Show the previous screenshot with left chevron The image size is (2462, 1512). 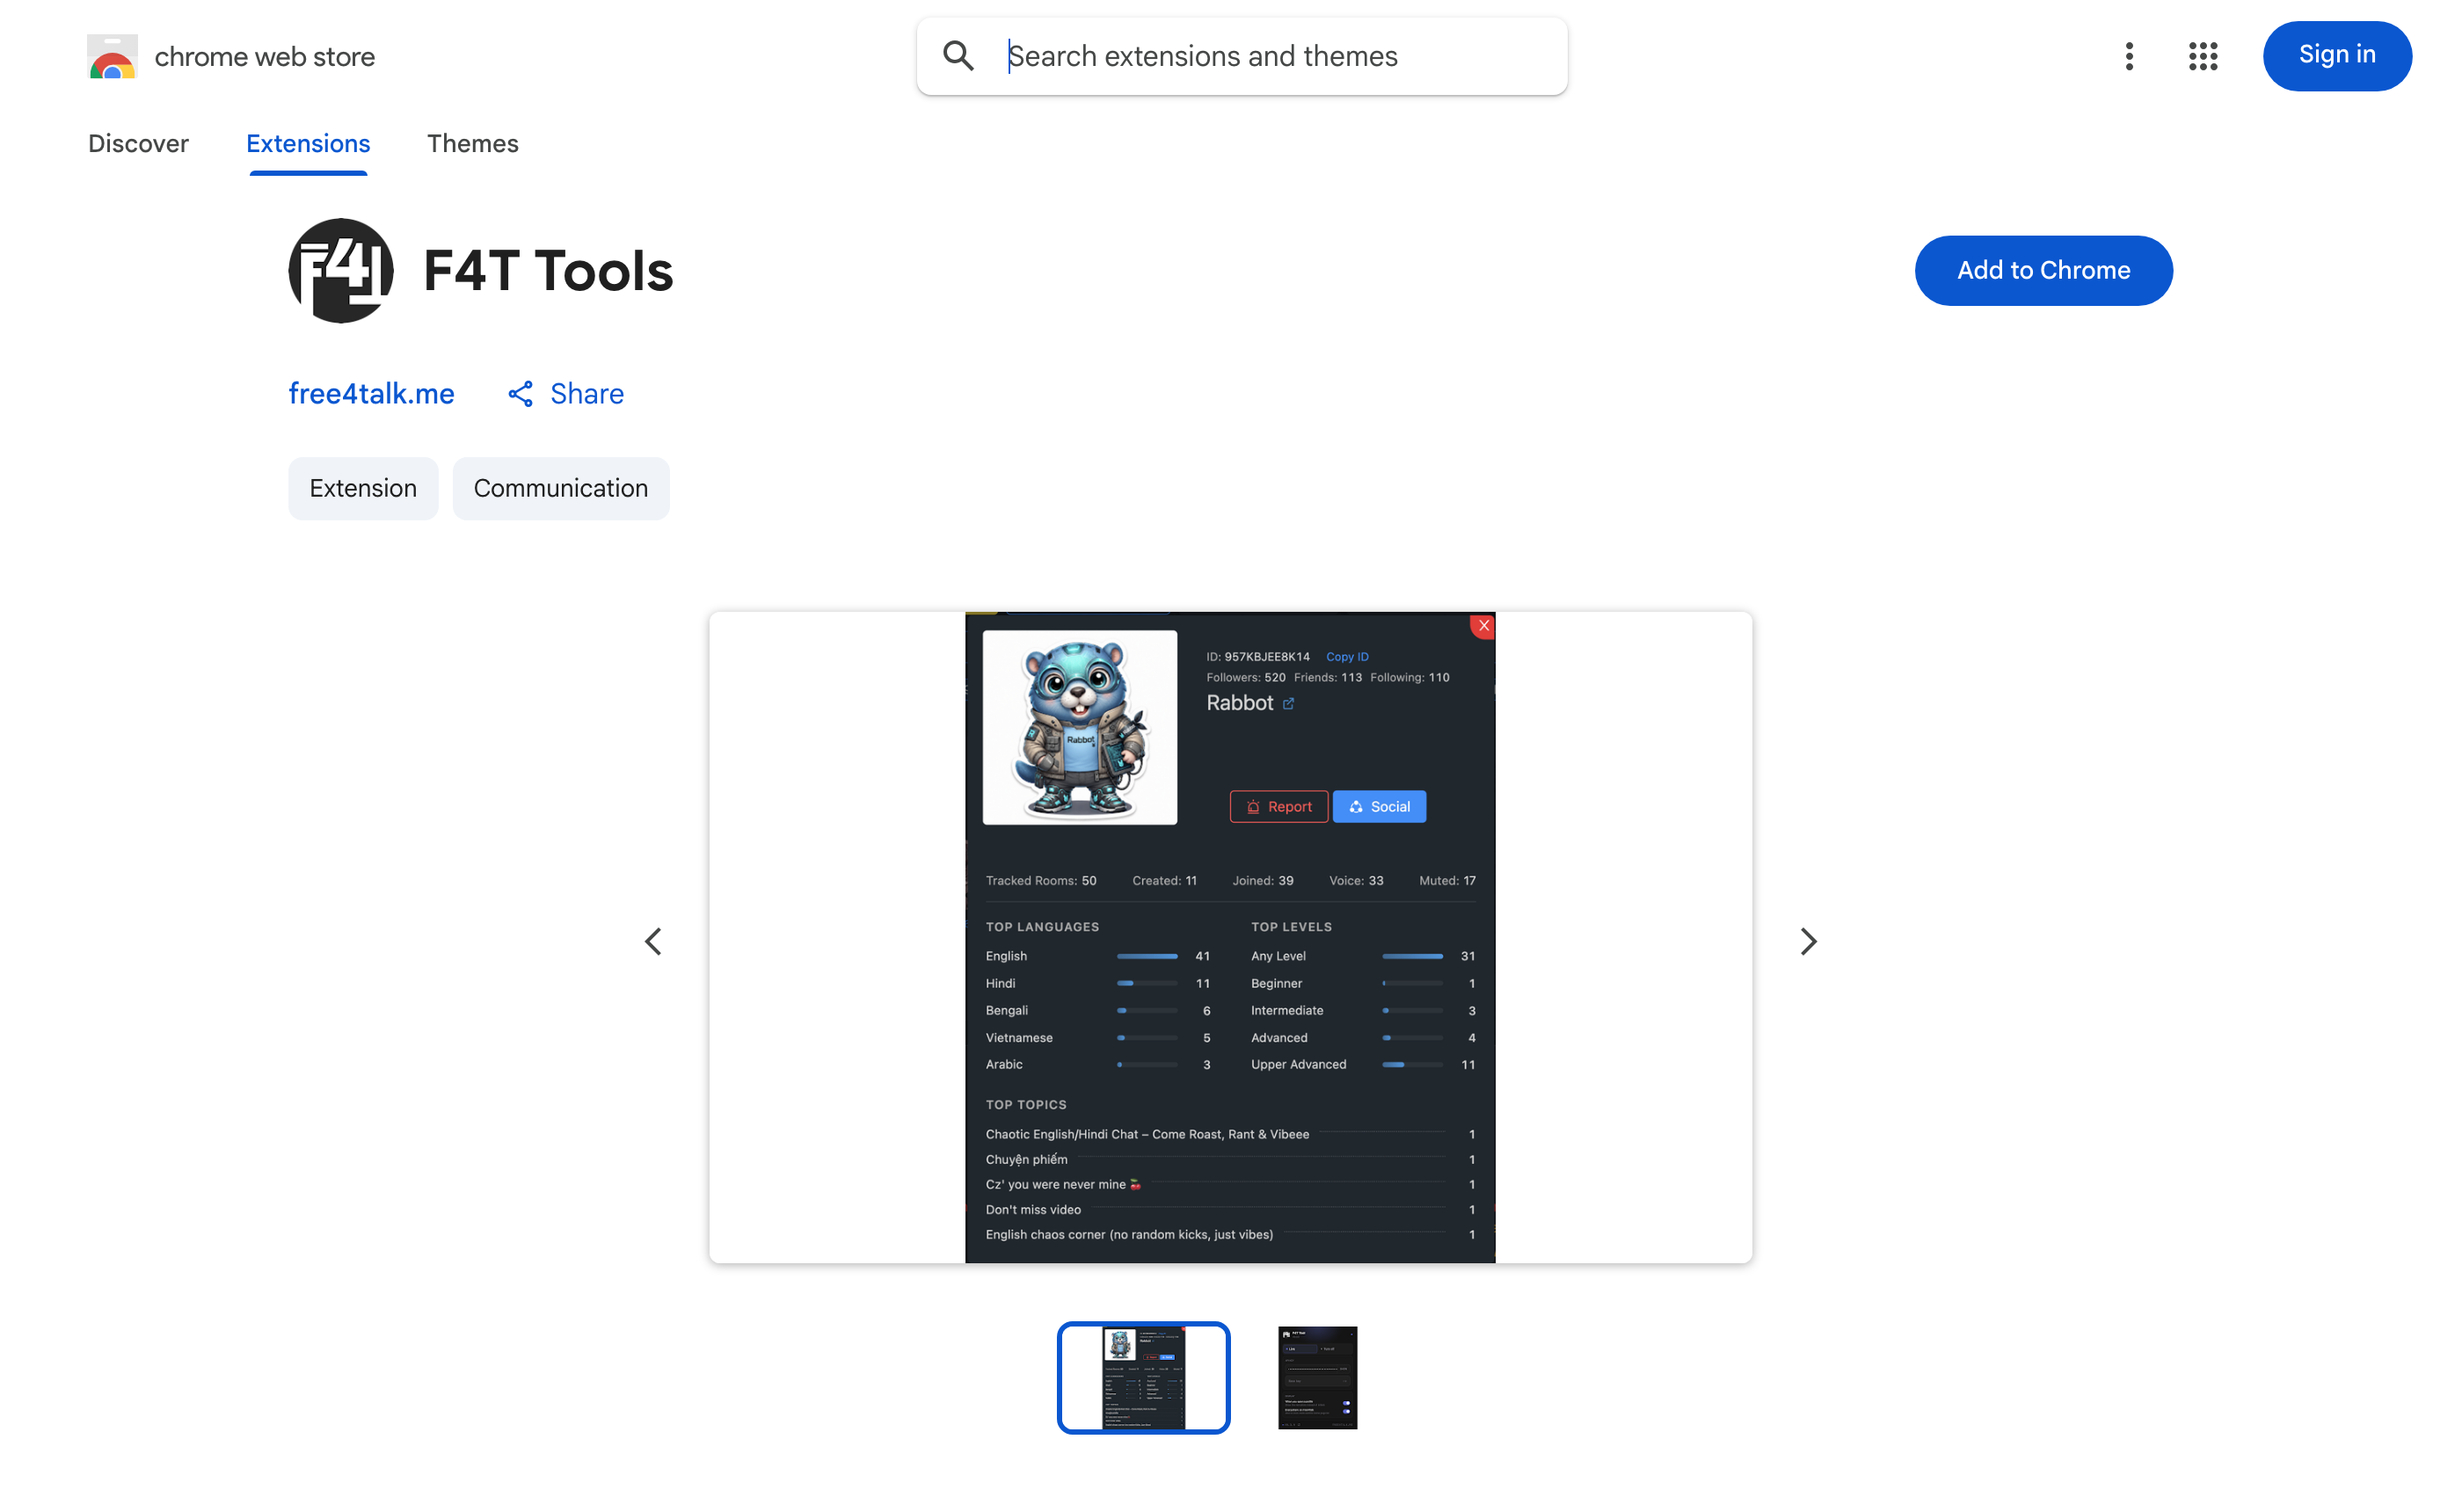653,941
